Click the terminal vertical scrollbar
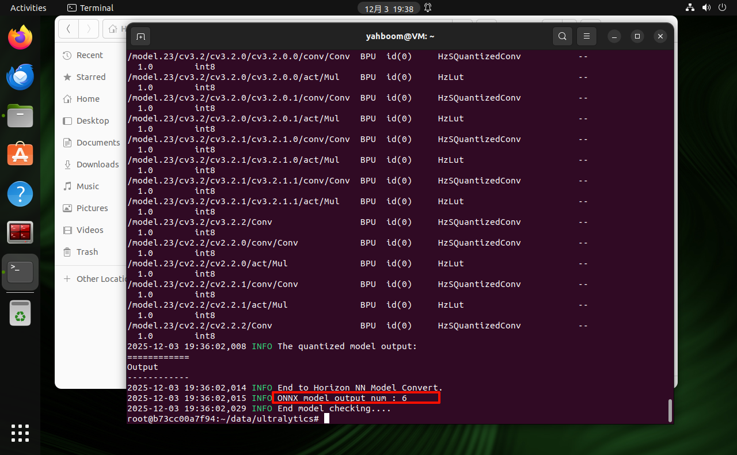Image resolution: width=737 pixels, height=455 pixels. 669,410
